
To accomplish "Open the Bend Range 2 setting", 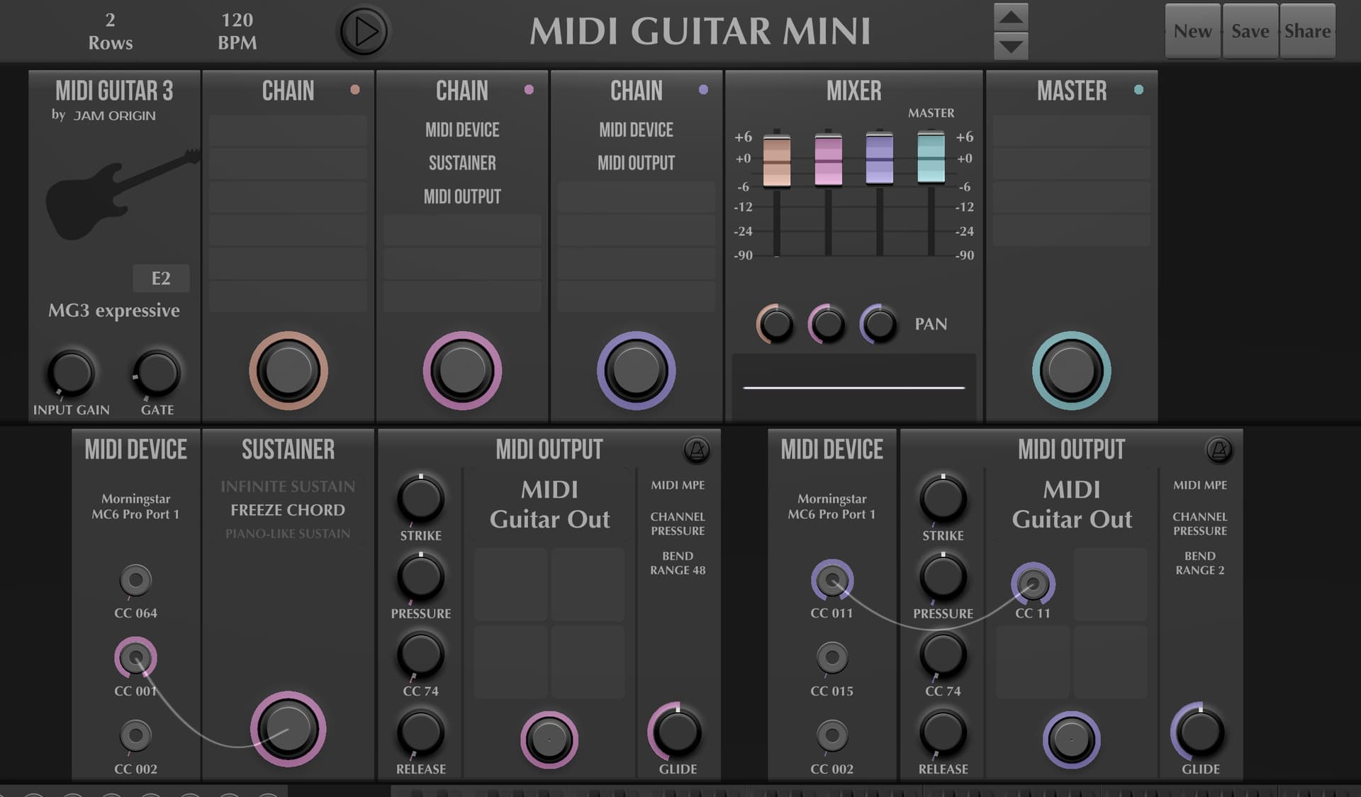I will coord(1200,563).
